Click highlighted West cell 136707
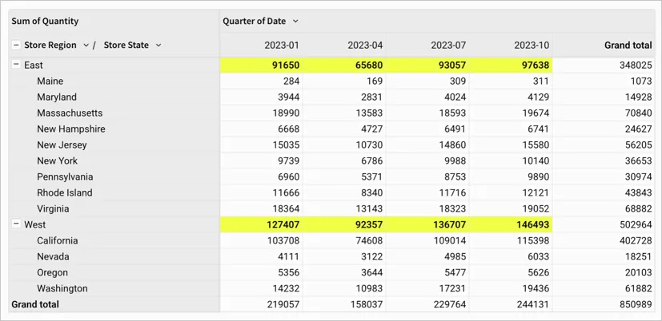Screen dimensions: 662x321 pos(427,224)
